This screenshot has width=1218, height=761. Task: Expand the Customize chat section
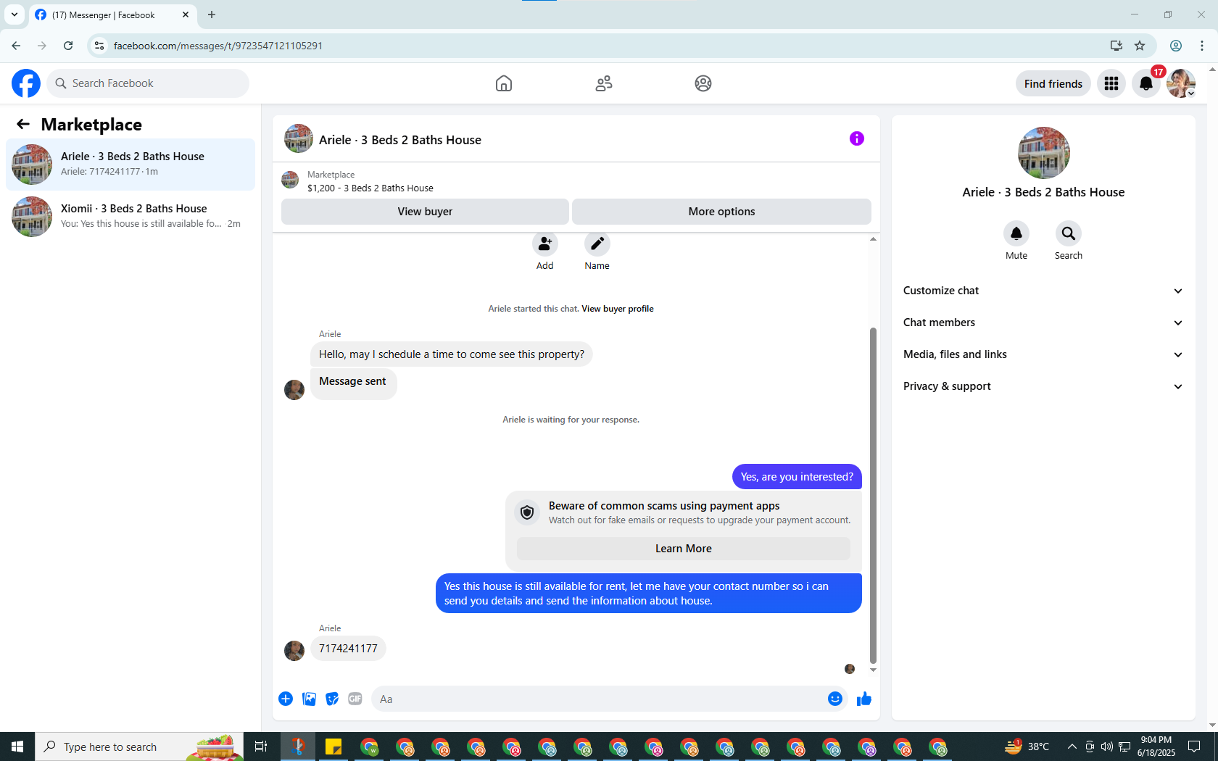click(x=1044, y=291)
